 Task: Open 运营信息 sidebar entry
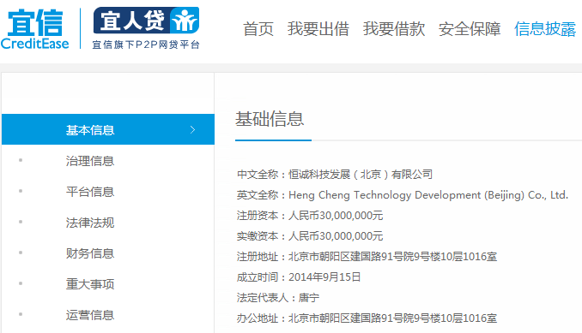[x=90, y=315]
